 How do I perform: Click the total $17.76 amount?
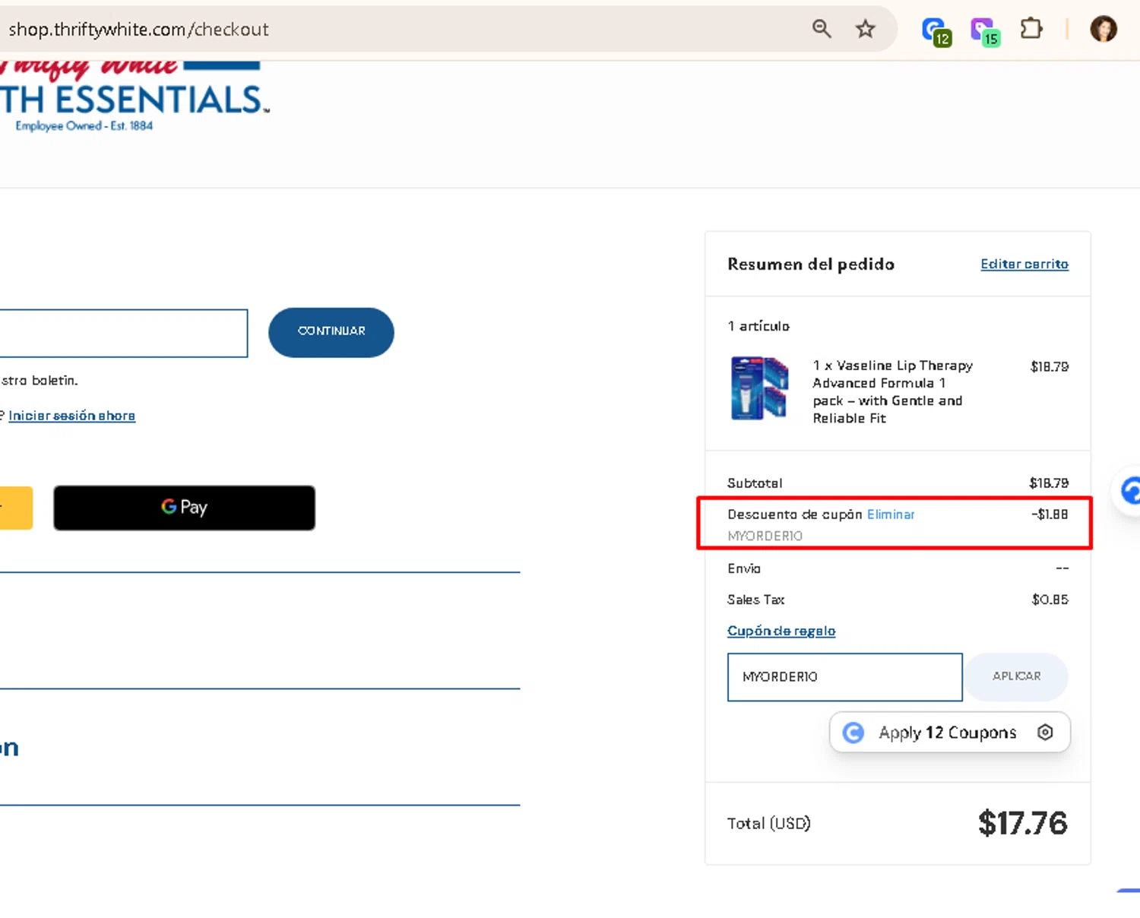click(x=1023, y=823)
